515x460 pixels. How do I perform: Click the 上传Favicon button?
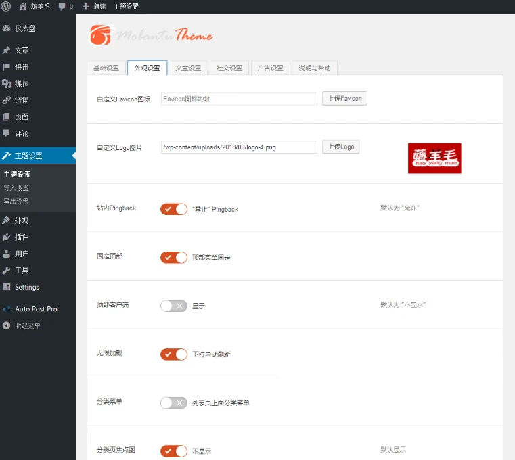344,99
